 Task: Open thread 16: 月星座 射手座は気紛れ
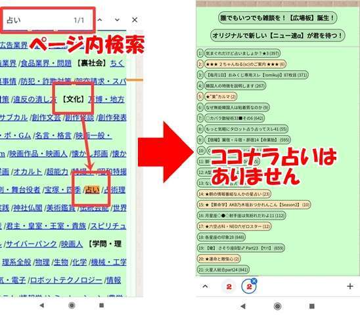242,215
